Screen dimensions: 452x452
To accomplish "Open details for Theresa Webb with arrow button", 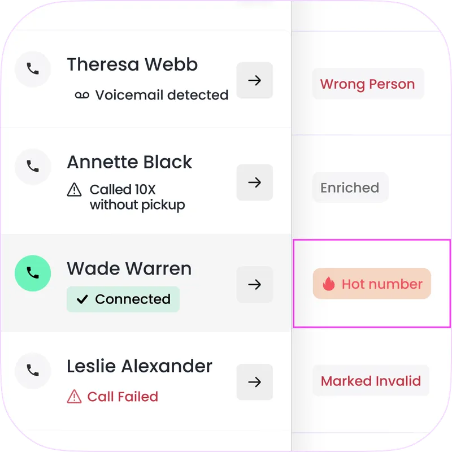I will pos(255,80).
